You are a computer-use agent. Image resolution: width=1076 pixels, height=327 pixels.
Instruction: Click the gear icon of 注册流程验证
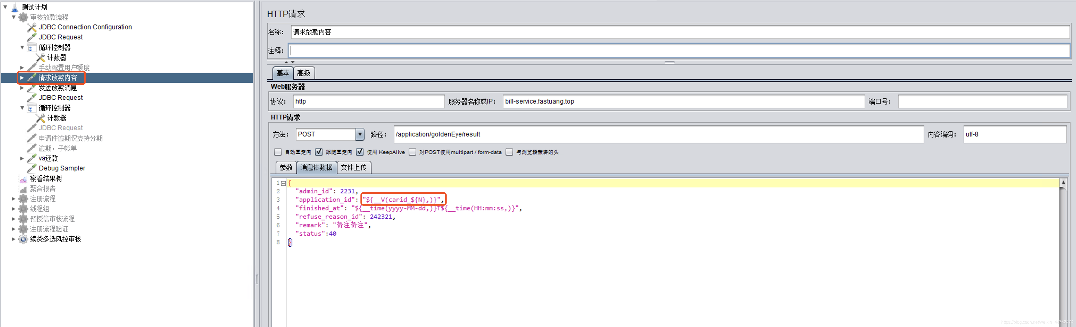point(23,229)
